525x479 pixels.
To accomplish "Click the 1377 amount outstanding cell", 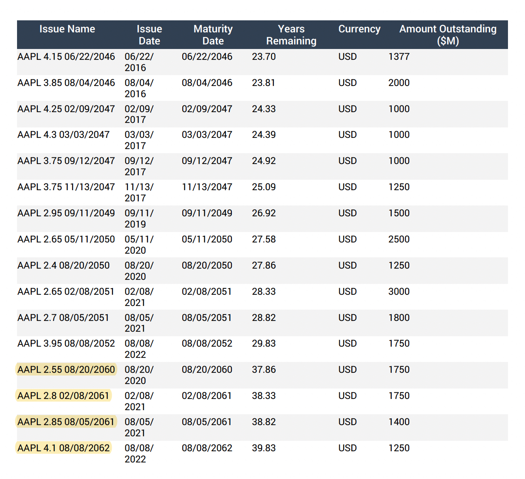I will (399, 56).
